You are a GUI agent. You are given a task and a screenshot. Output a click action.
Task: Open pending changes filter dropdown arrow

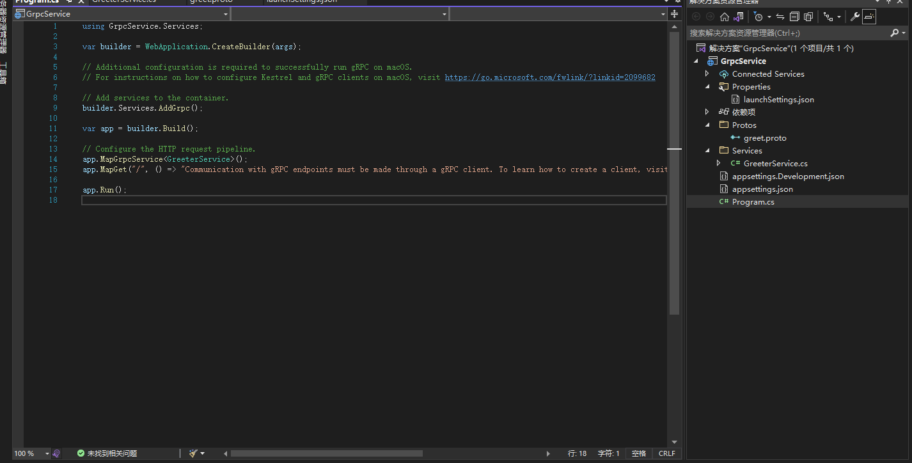769,17
